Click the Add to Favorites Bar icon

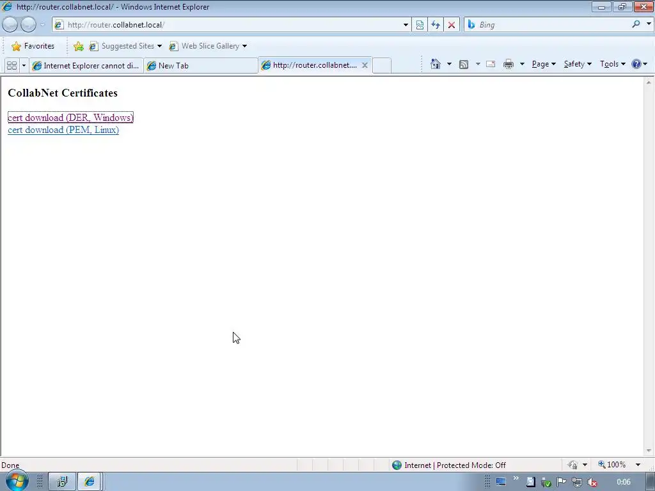pos(78,46)
